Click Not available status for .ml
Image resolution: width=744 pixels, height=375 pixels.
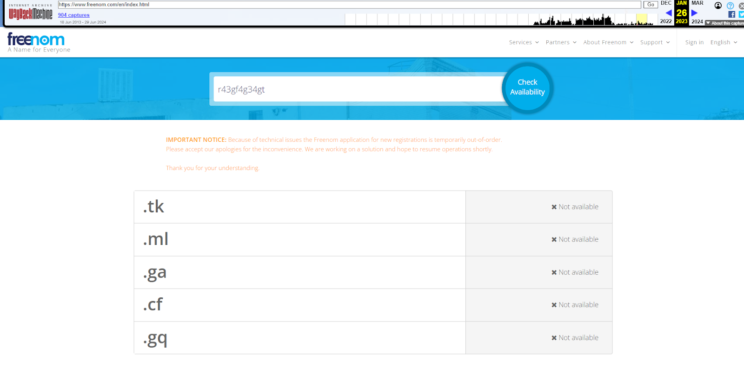coord(575,239)
